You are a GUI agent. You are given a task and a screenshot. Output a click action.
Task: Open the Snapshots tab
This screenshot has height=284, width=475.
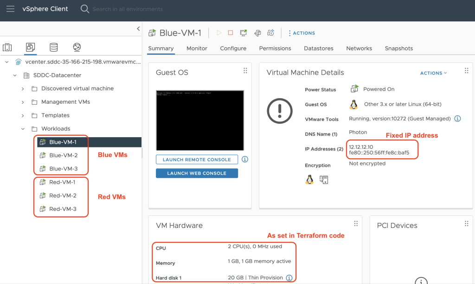(399, 48)
